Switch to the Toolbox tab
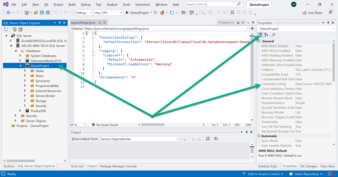Screen dimensions: 338x177 [x=9, y=166]
